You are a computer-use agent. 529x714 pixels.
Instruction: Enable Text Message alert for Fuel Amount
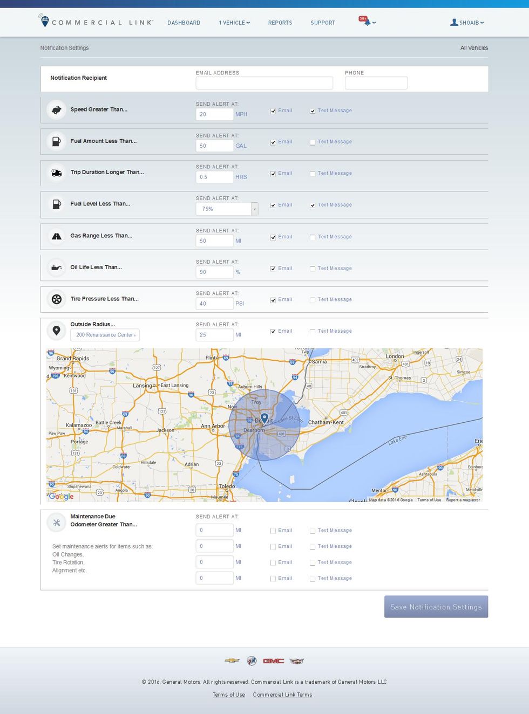click(x=313, y=142)
